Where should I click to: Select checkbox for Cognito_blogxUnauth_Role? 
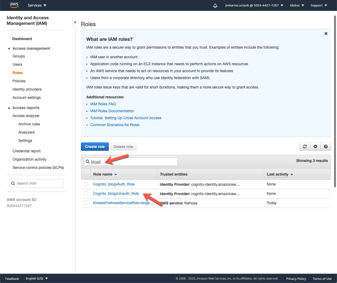pyautogui.click(x=86, y=193)
